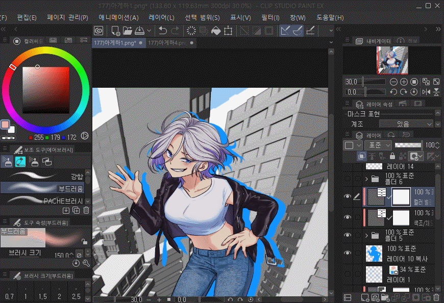Open the 계조 있음 dropdown
444x303 pixels.
[x=406, y=124]
